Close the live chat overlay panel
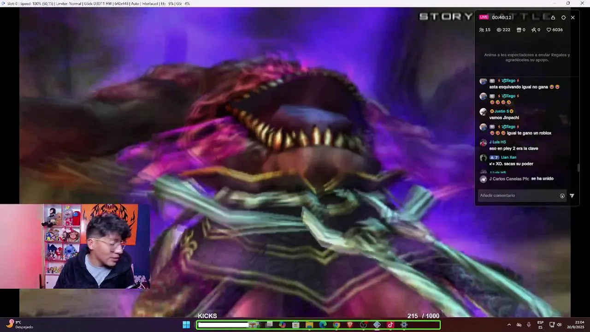590x332 pixels. coord(572,18)
